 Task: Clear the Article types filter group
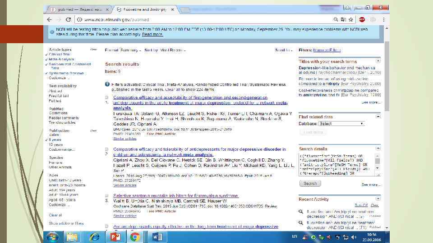pyautogui.click(x=93, y=49)
